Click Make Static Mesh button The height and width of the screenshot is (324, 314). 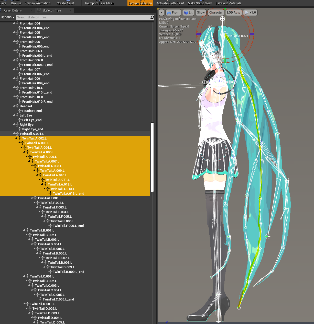tap(200, 3)
